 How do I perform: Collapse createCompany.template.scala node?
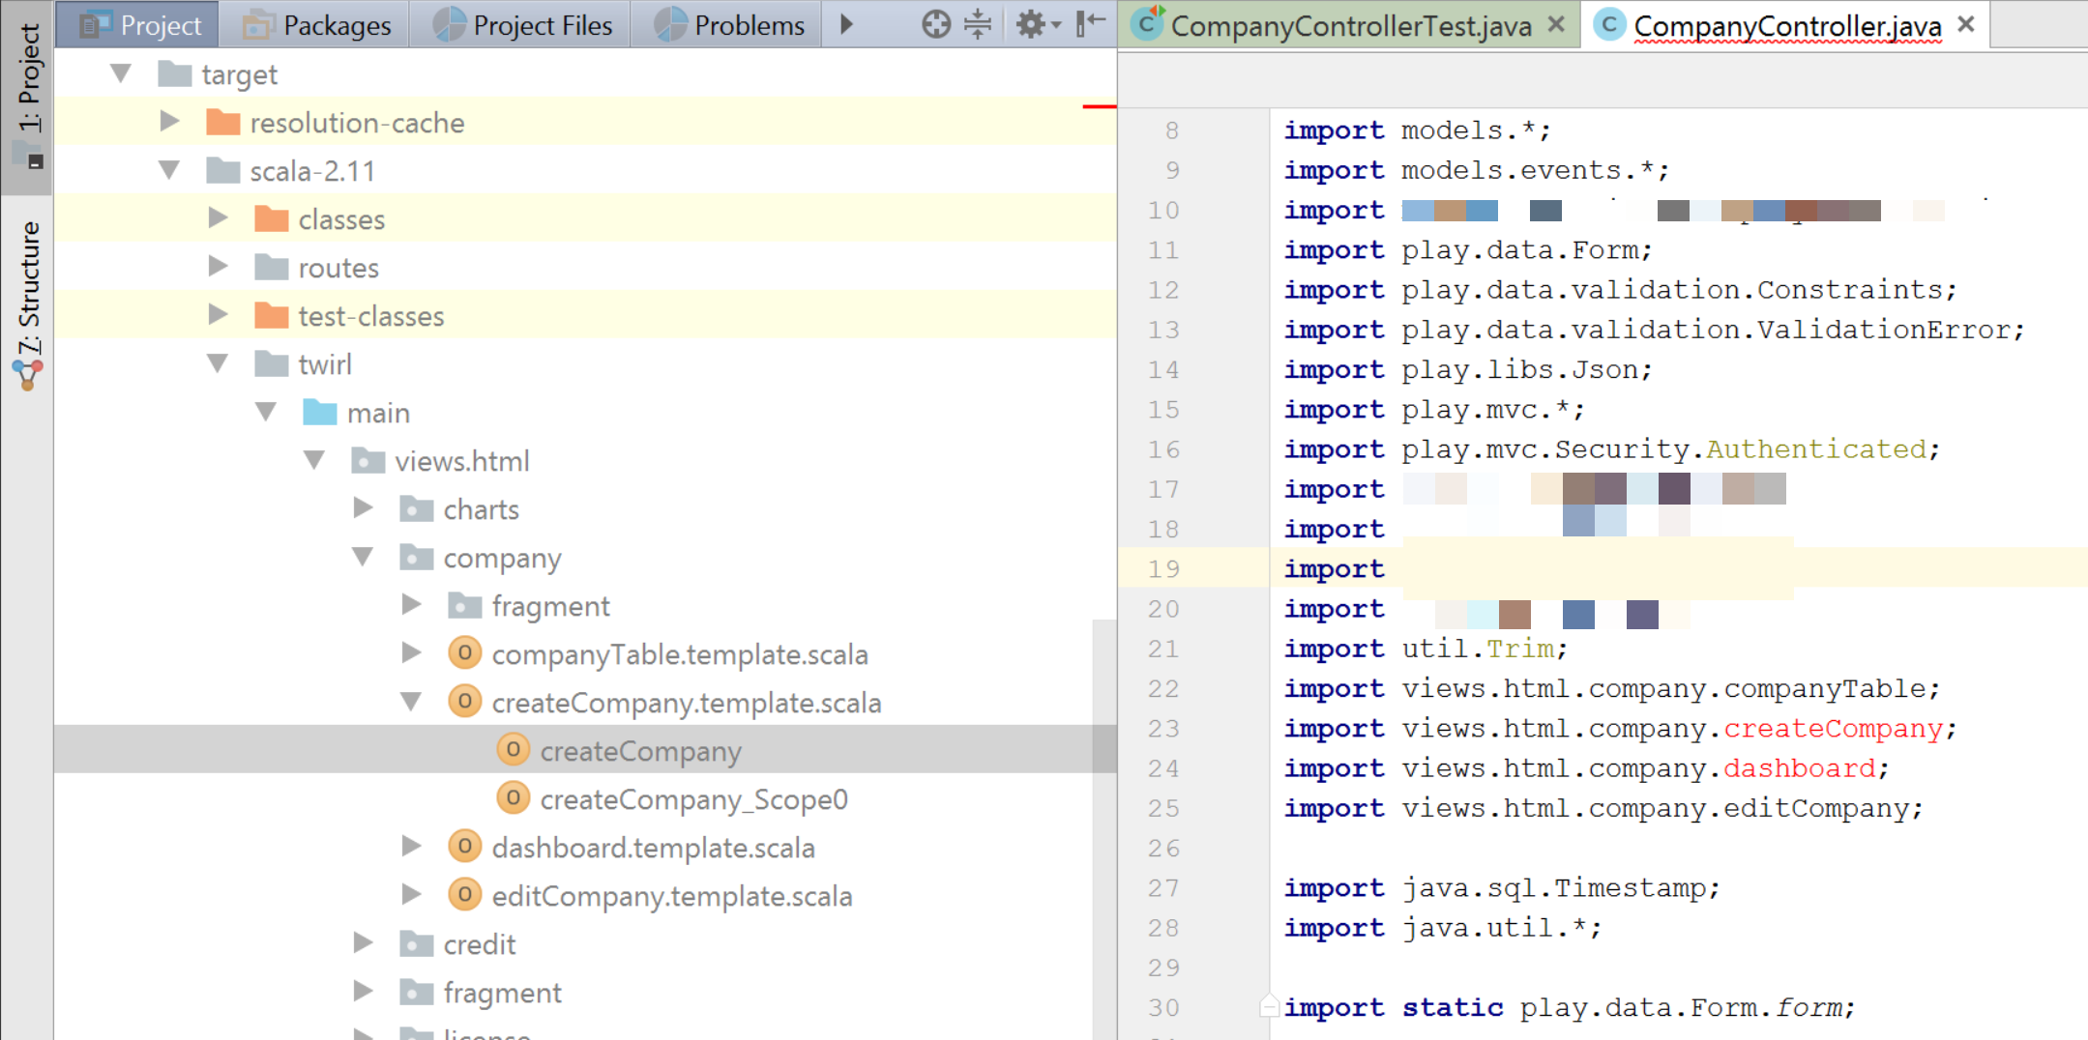(411, 702)
